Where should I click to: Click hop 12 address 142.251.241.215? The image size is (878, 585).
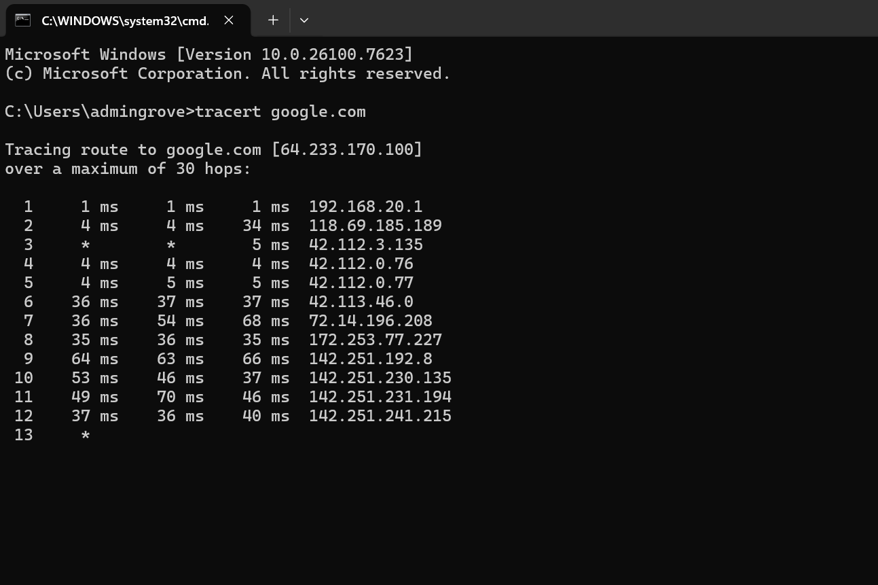(380, 416)
